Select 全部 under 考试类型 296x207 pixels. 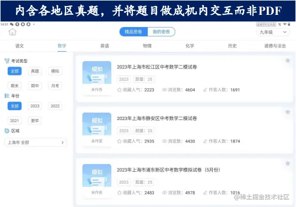pyautogui.click(x=14, y=71)
